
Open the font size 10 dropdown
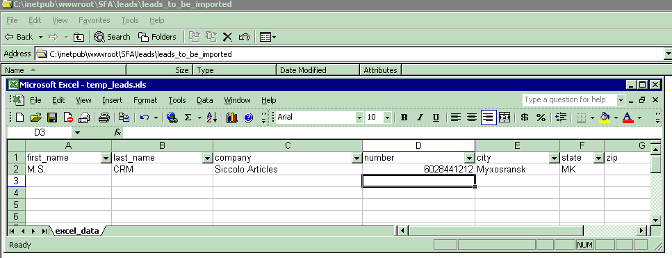[x=388, y=118]
